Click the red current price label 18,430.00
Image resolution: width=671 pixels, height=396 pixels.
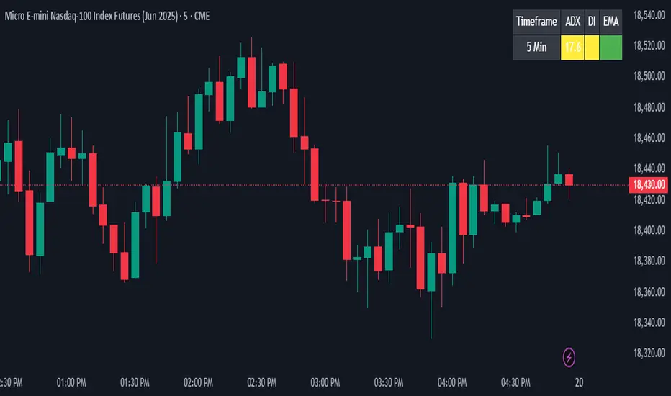(648, 185)
